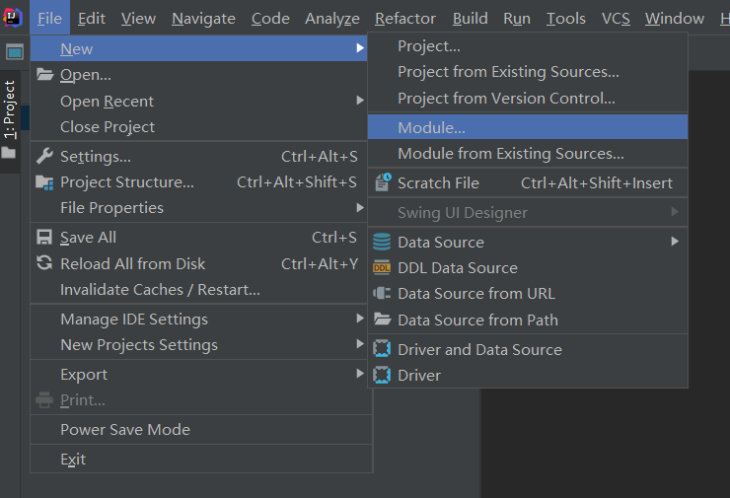Choose Project from Version Control...
Viewport: 730px width, 498px height.
506,99
